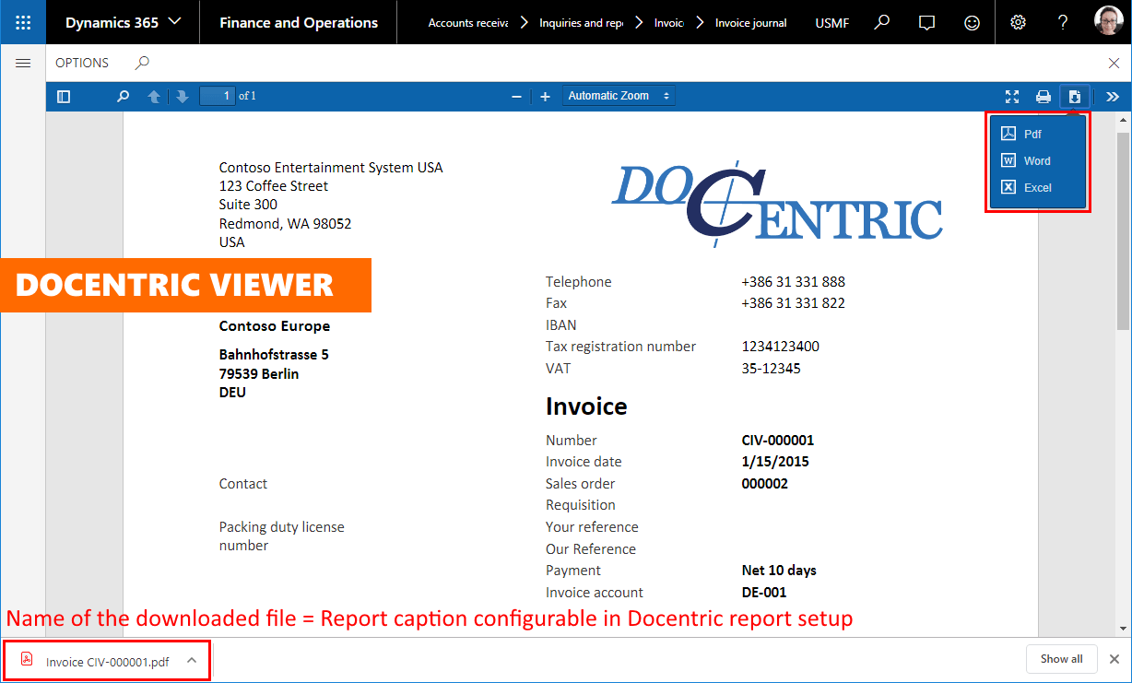
Task: Open the Invoices breadcrumb
Action: point(668,23)
